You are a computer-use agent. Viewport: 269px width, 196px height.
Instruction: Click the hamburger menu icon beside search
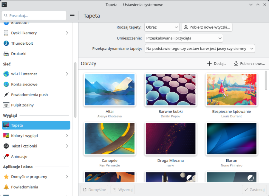tap(72, 15)
